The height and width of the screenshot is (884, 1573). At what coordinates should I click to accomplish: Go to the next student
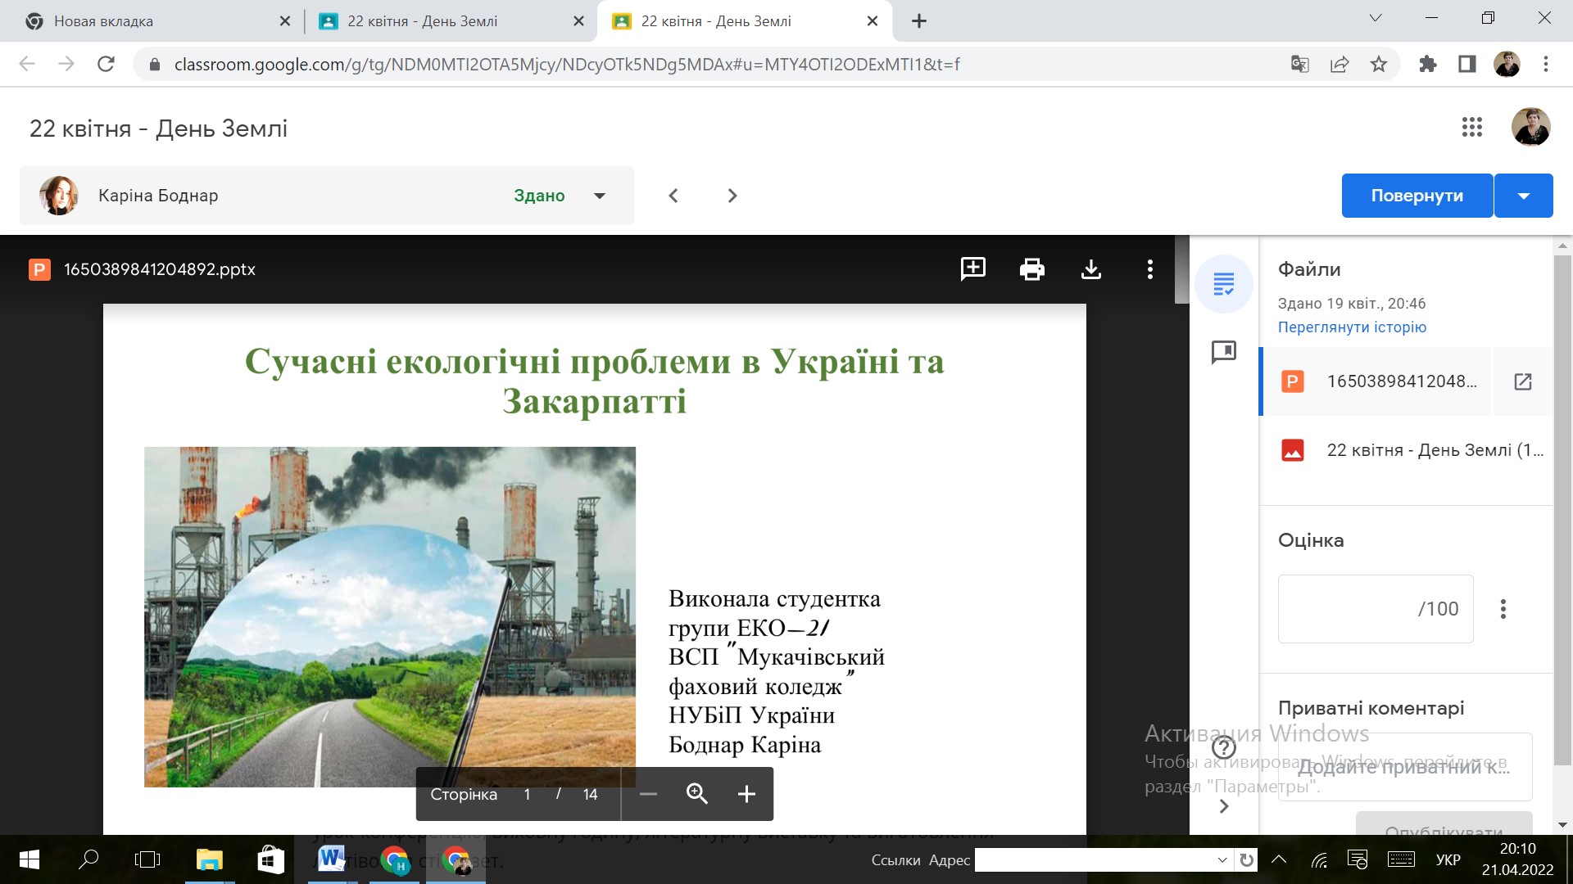(732, 196)
